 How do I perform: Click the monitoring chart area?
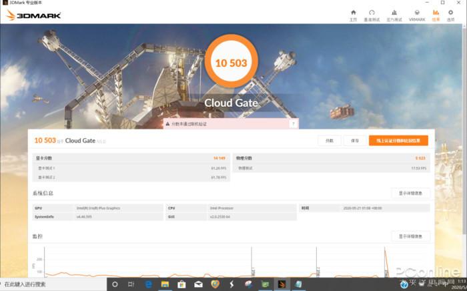[231, 262]
